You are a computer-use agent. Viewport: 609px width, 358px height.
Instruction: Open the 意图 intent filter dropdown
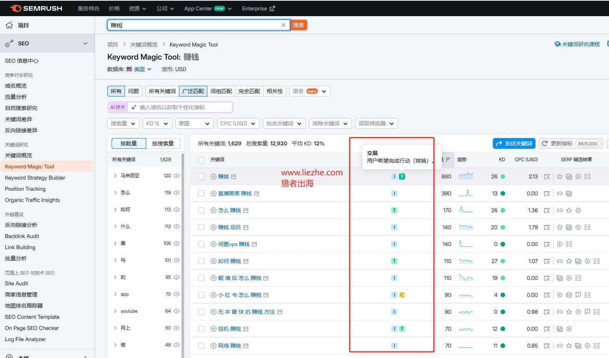click(194, 123)
